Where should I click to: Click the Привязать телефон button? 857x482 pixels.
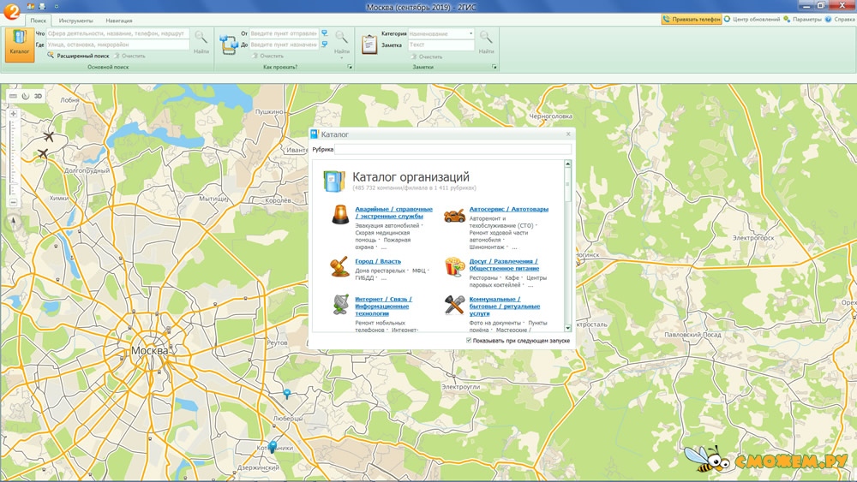click(692, 19)
